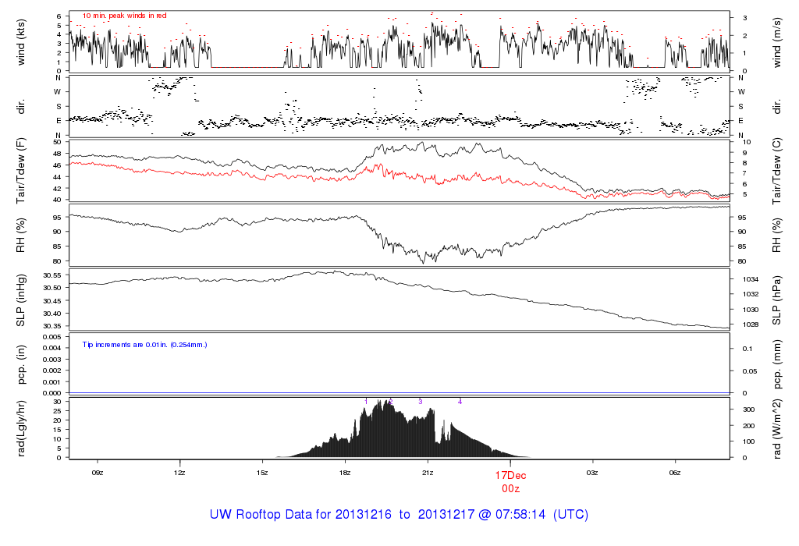This screenshot has height=546, width=799.
Task: Click the 15z tick label on time axis
Action: click(262, 472)
